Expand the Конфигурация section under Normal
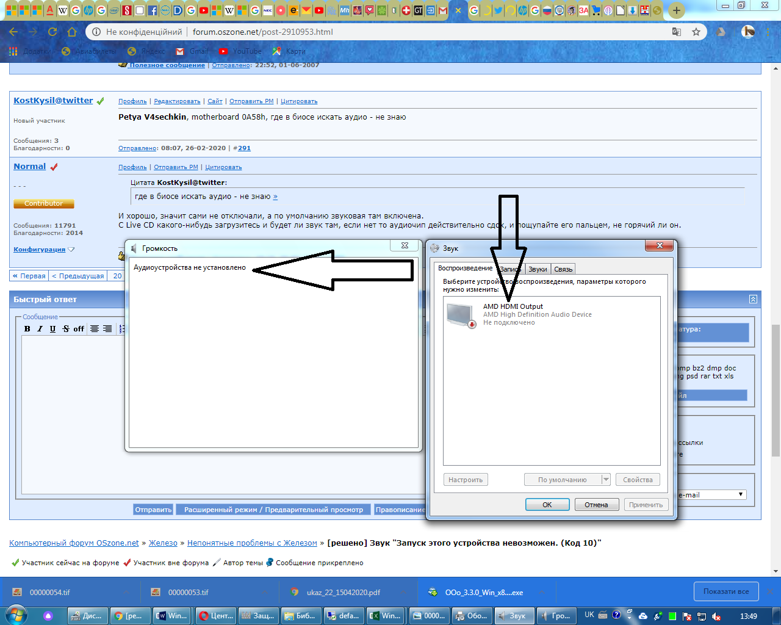781x625 pixels. [x=44, y=249]
